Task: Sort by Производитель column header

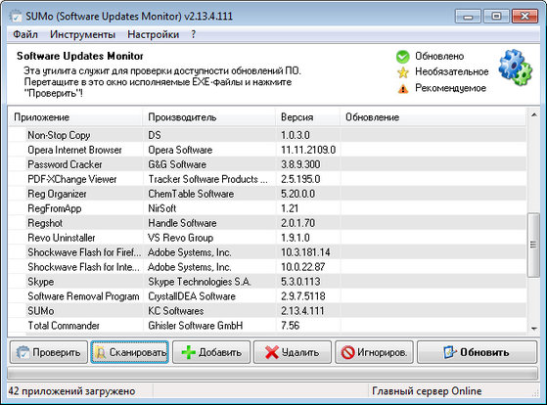Action: pos(209,117)
